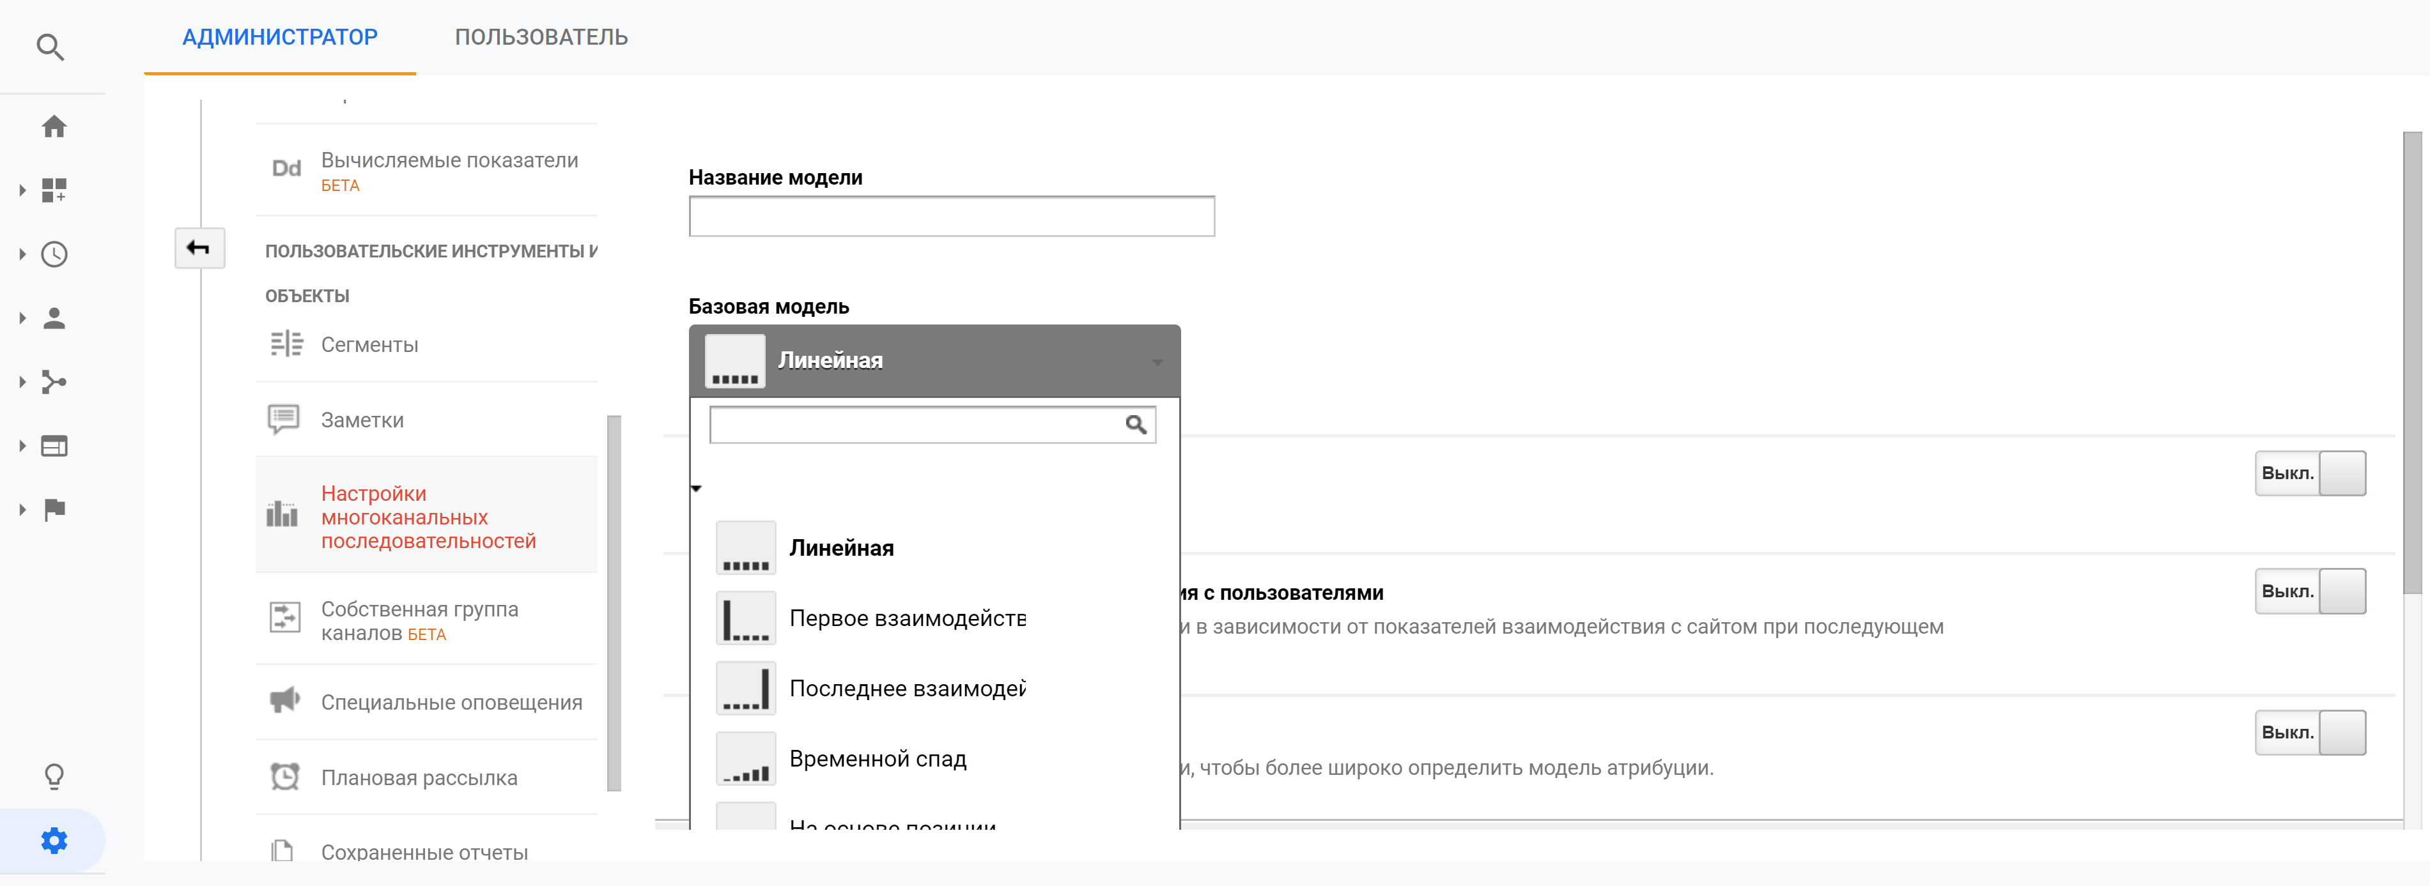Open Специальные оповещения link
Viewport: 2430px width, 886px height.
click(451, 702)
